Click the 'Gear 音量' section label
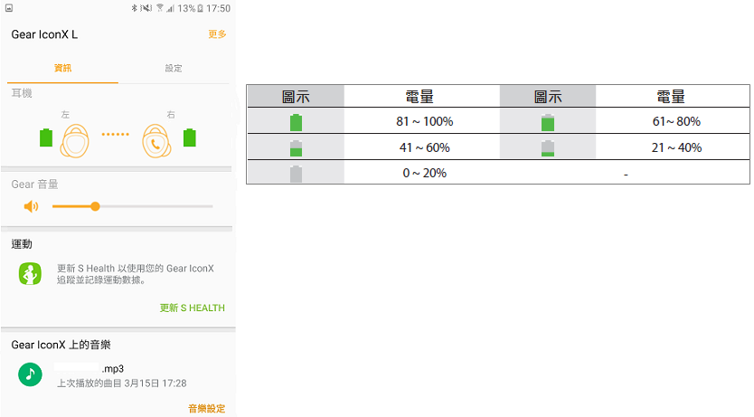The height and width of the screenshot is (417, 754). click(34, 185)
